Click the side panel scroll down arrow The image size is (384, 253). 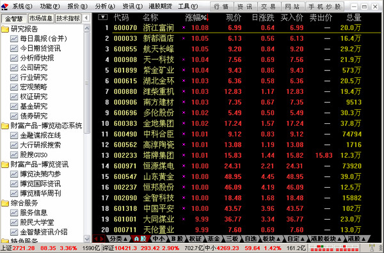87,238
